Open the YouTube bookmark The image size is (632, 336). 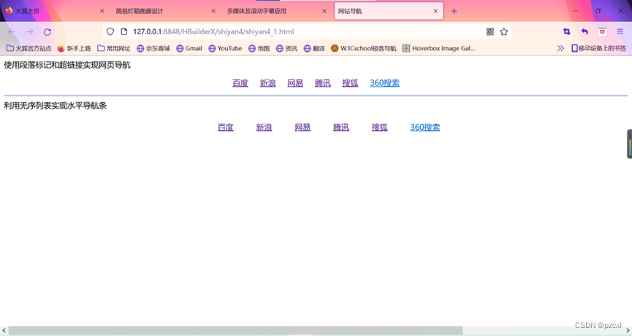(225, 48)
